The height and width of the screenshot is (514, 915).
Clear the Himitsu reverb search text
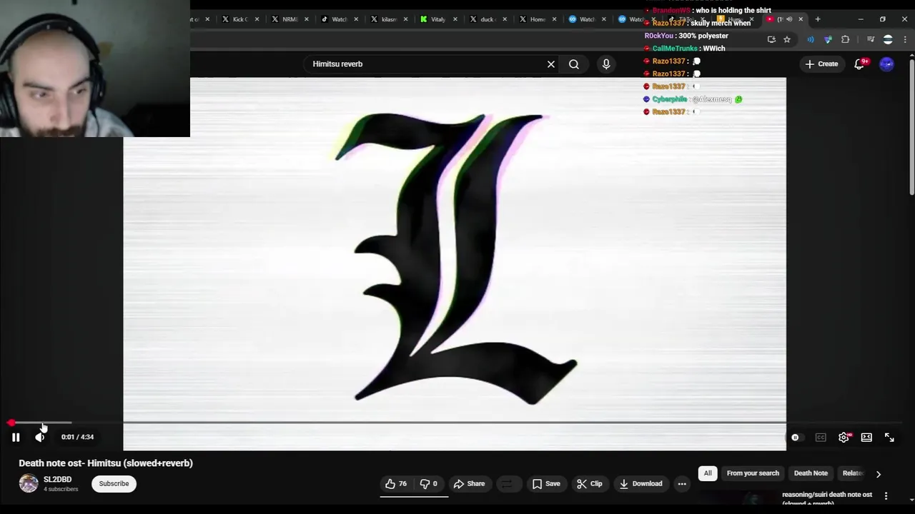[x=551, y=64]
